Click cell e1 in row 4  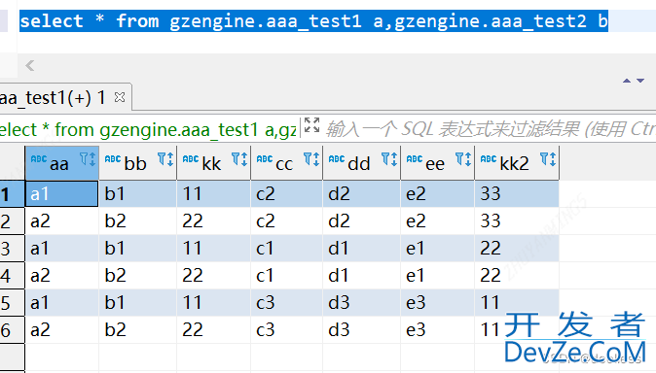pos(438,276)
